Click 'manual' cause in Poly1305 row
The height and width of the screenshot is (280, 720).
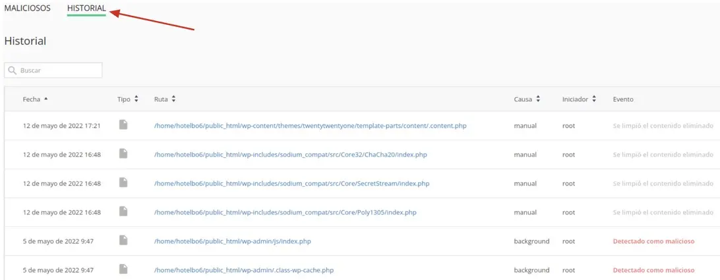click(x=525, y=212)
